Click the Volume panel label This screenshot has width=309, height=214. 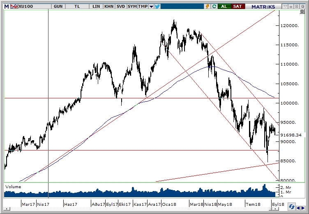coord(13,187)
